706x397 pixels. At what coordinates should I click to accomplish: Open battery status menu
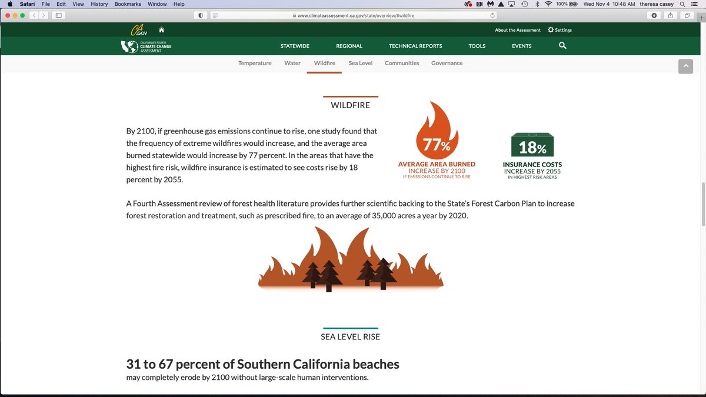click(567, 4)
